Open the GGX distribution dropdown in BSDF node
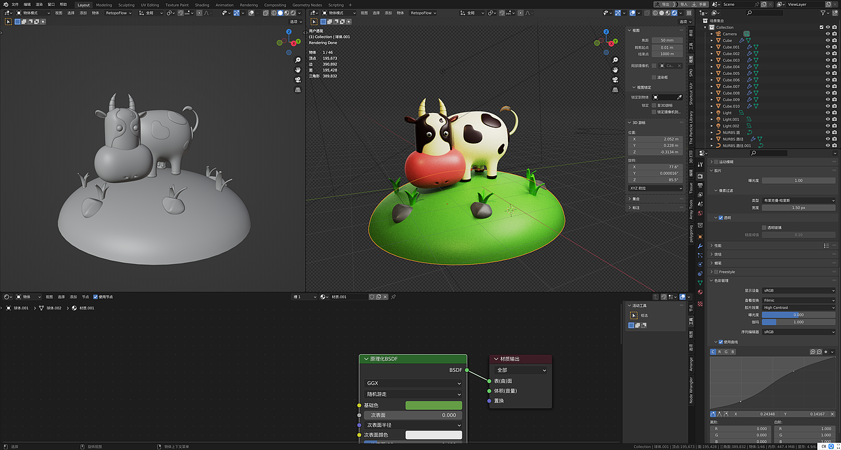The width and height of the screenshot is (841, 450). 413,383
